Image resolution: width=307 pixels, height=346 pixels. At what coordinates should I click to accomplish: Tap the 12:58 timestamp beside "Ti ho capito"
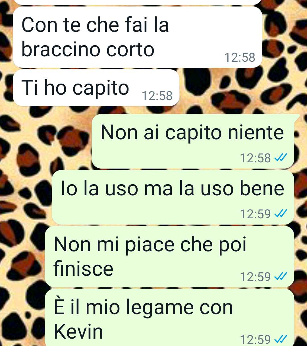point(157,96)
